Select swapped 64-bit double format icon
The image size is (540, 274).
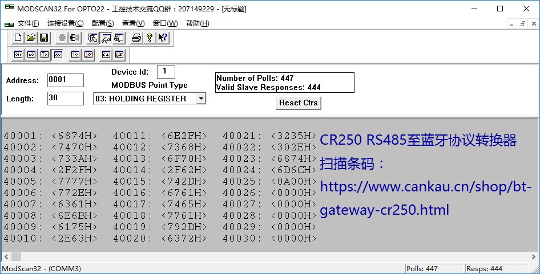pos(119,55)
